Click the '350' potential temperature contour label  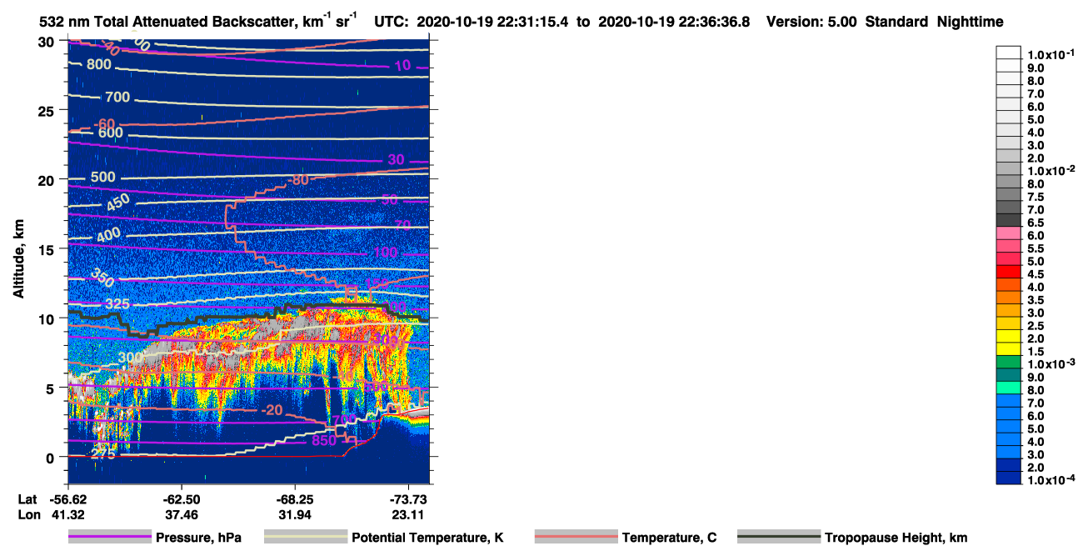(102, 277)
